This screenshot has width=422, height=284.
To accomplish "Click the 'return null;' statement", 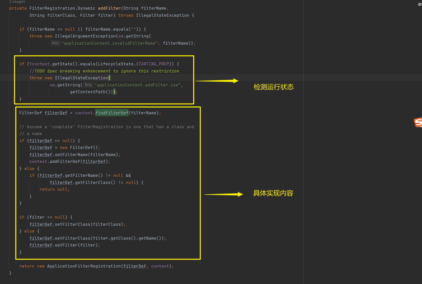I will pos(55,190).
